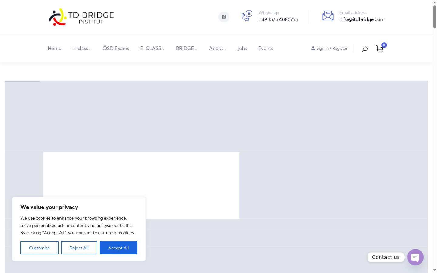This screenshot has height=273, width=437.
Task: Click the Contact us label
Action: click(x=386, y=257)
